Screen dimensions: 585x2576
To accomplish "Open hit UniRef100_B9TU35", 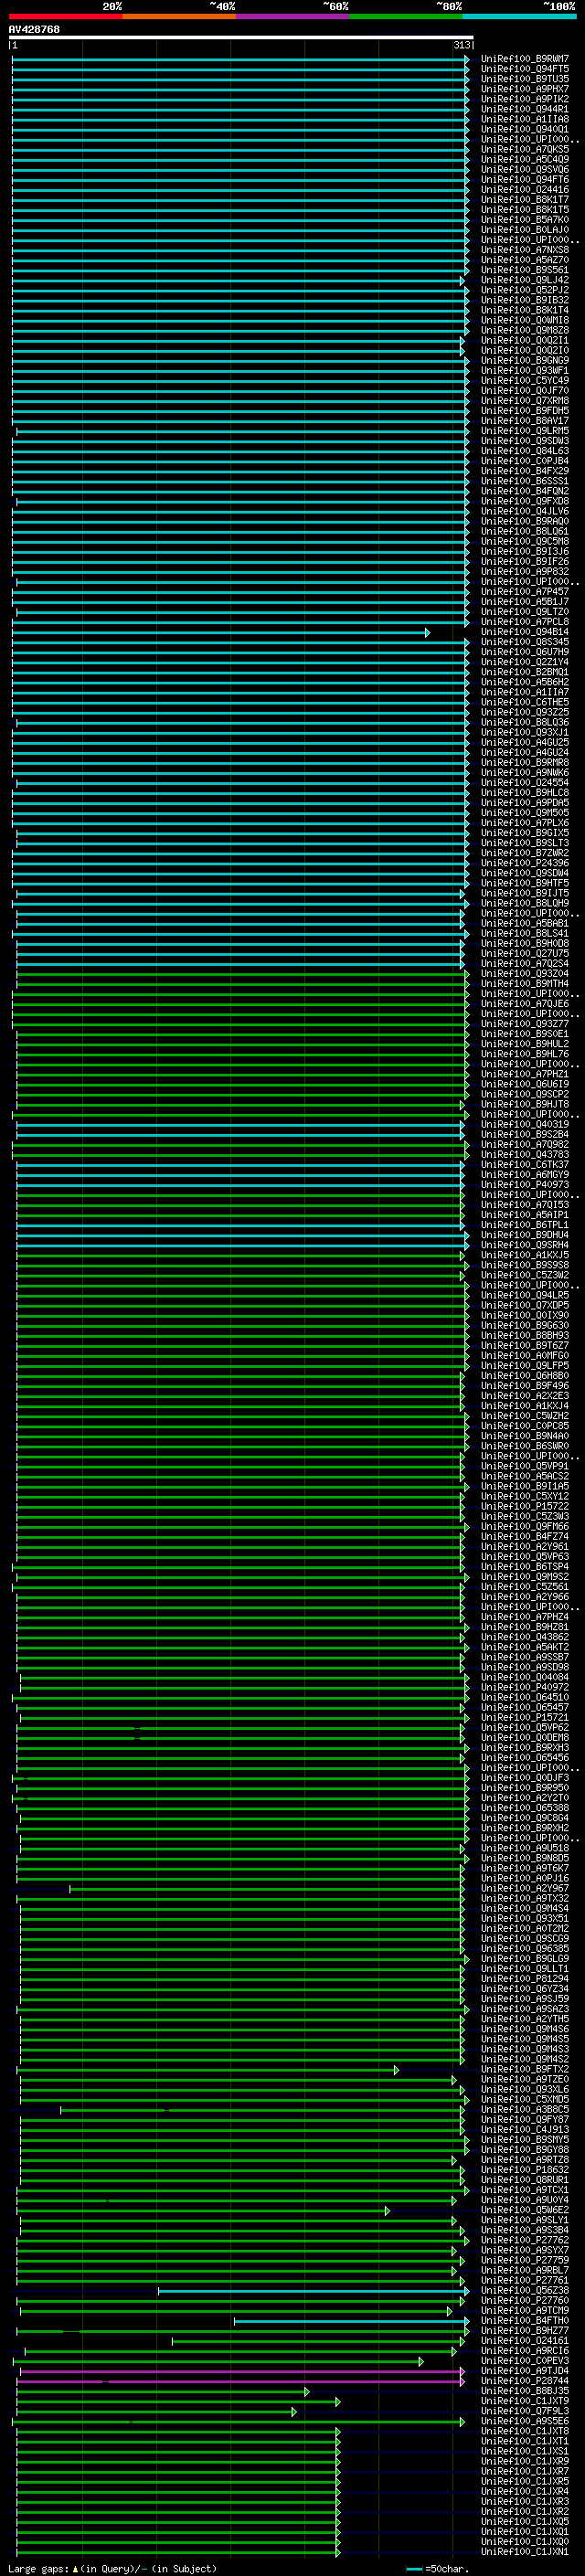I will tap(525, 79).
